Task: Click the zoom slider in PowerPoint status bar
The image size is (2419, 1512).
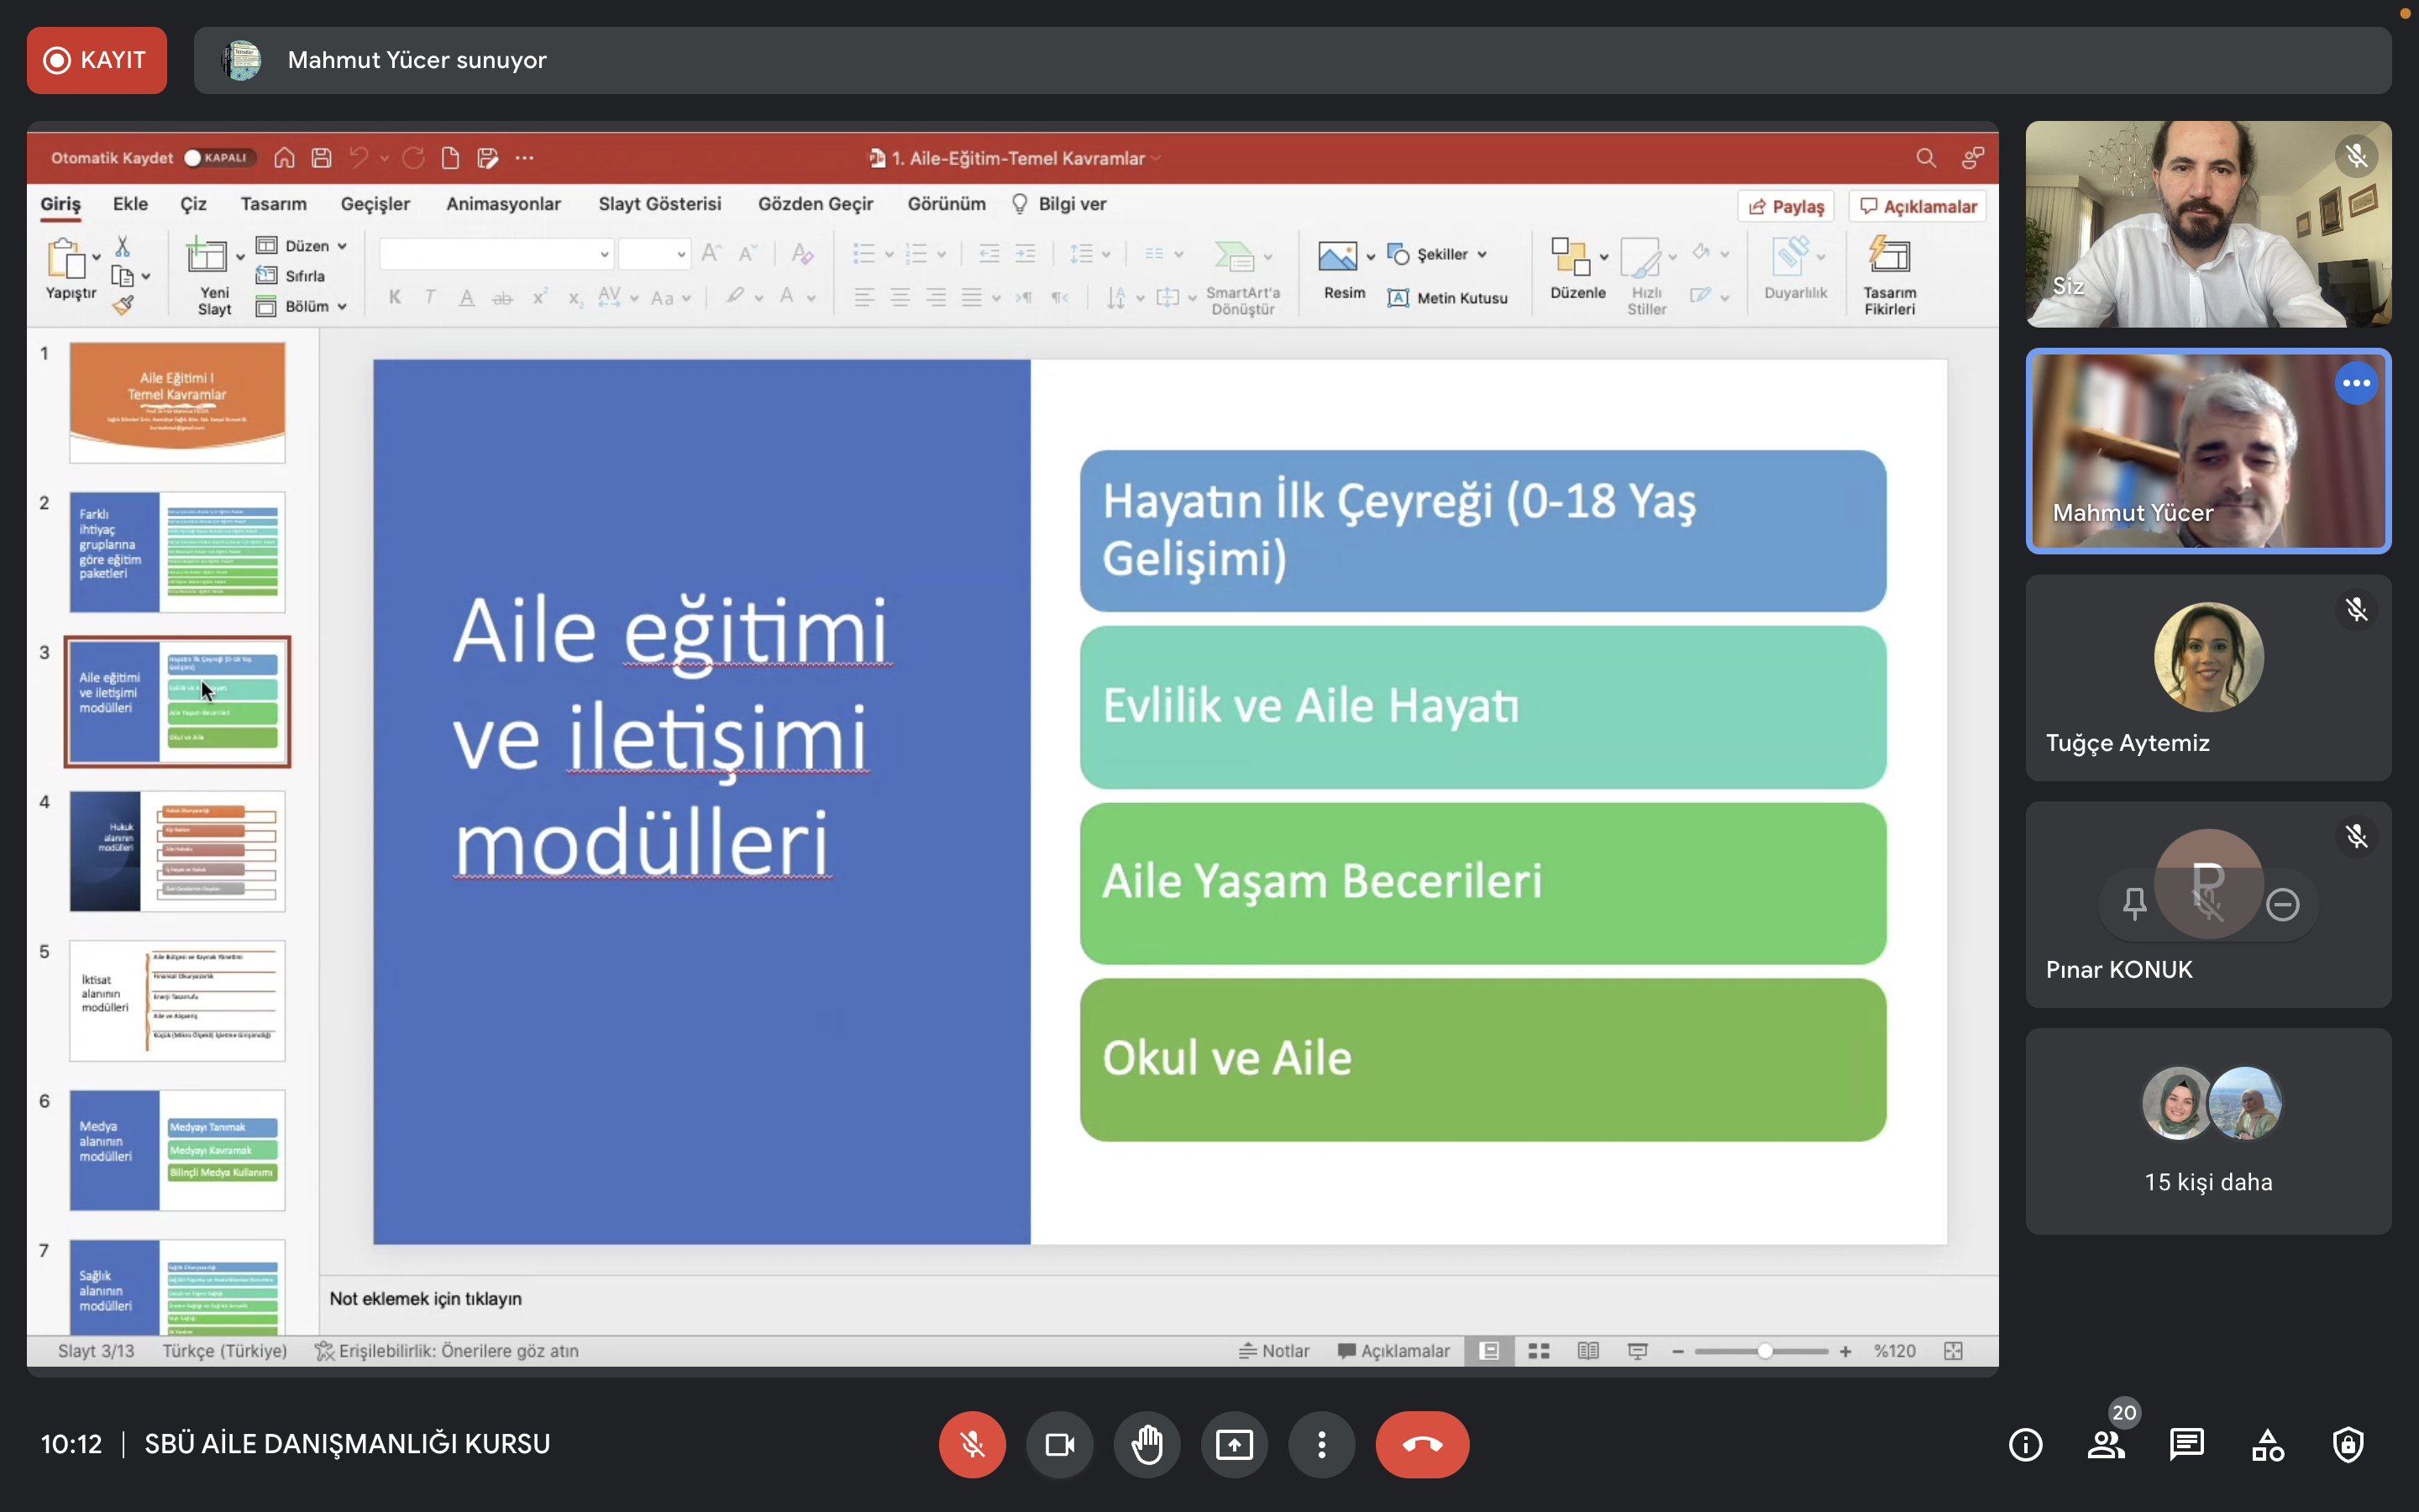Action: pos(1764,1351)
